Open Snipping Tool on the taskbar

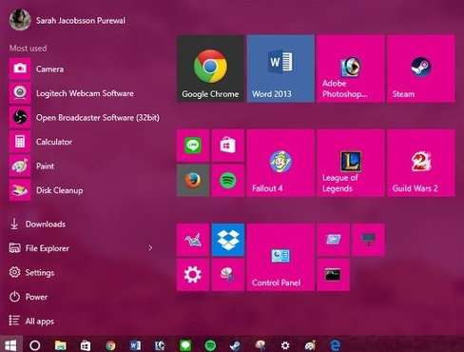click(x=261, y=345)
